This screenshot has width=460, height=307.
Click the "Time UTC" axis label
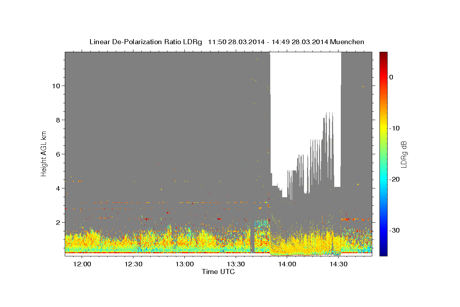tap(218, 272)
